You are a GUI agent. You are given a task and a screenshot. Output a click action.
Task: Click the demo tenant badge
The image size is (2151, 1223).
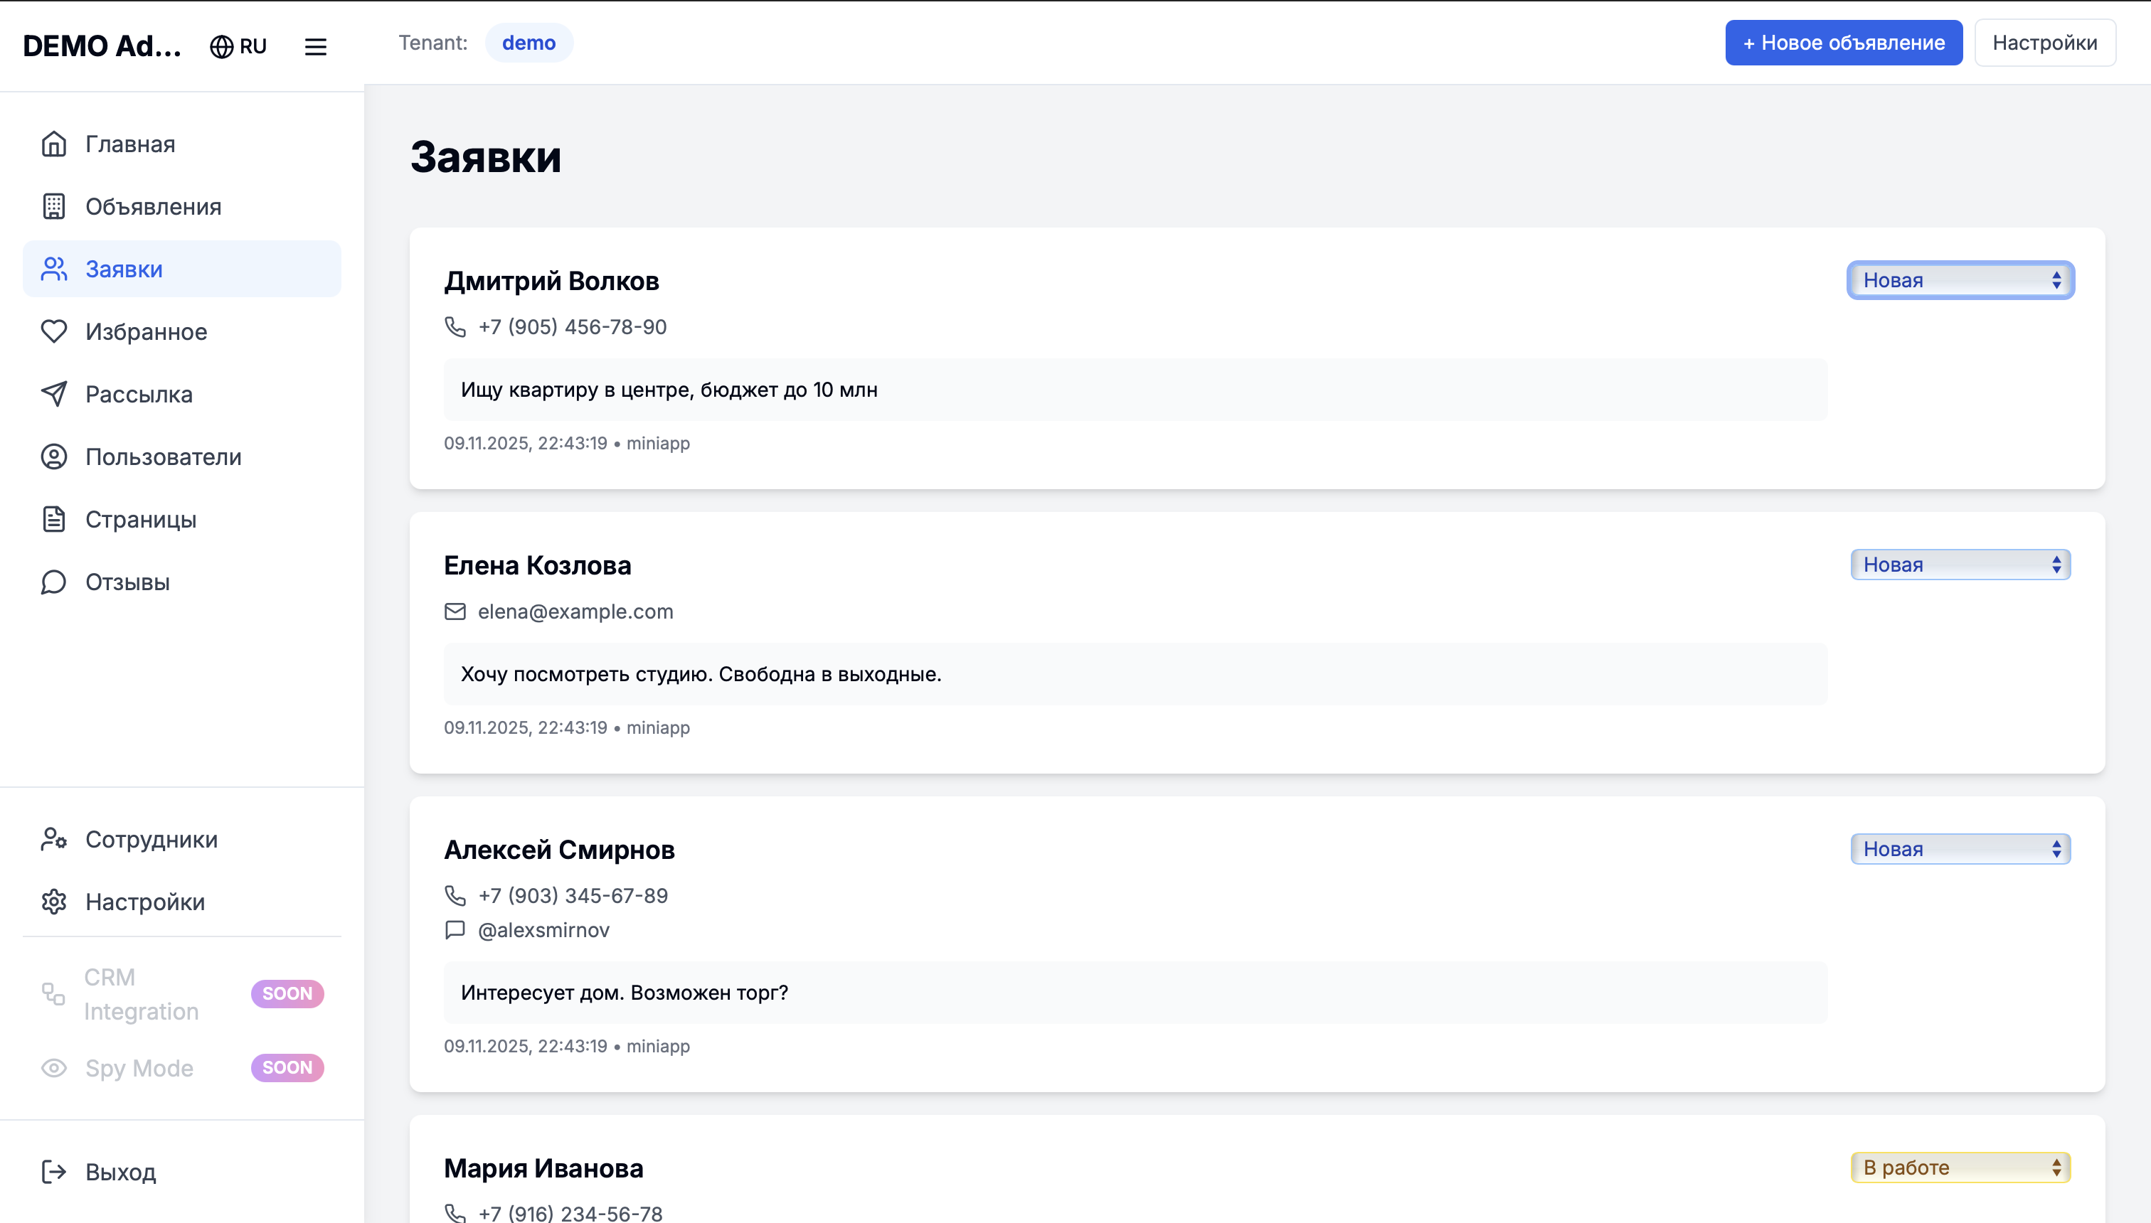click(529, 43)
